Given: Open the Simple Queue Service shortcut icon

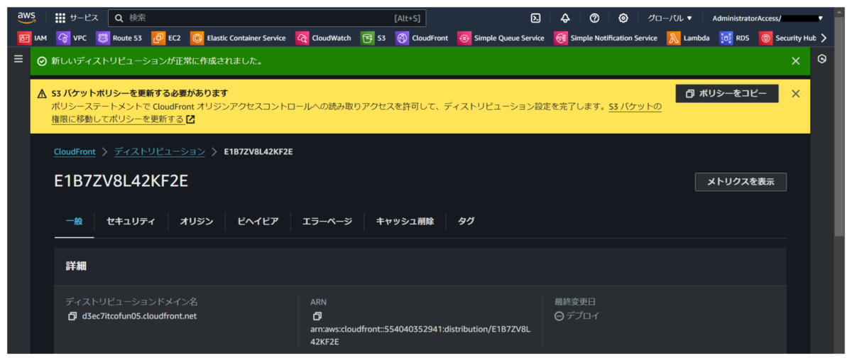Looking at the screenshot, I should point(464,38).
